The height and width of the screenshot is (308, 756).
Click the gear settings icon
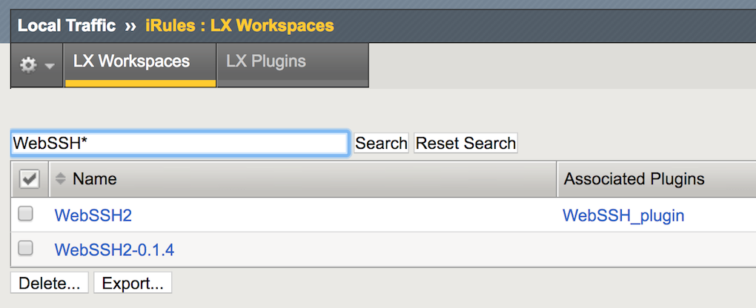tap(28, 65)
